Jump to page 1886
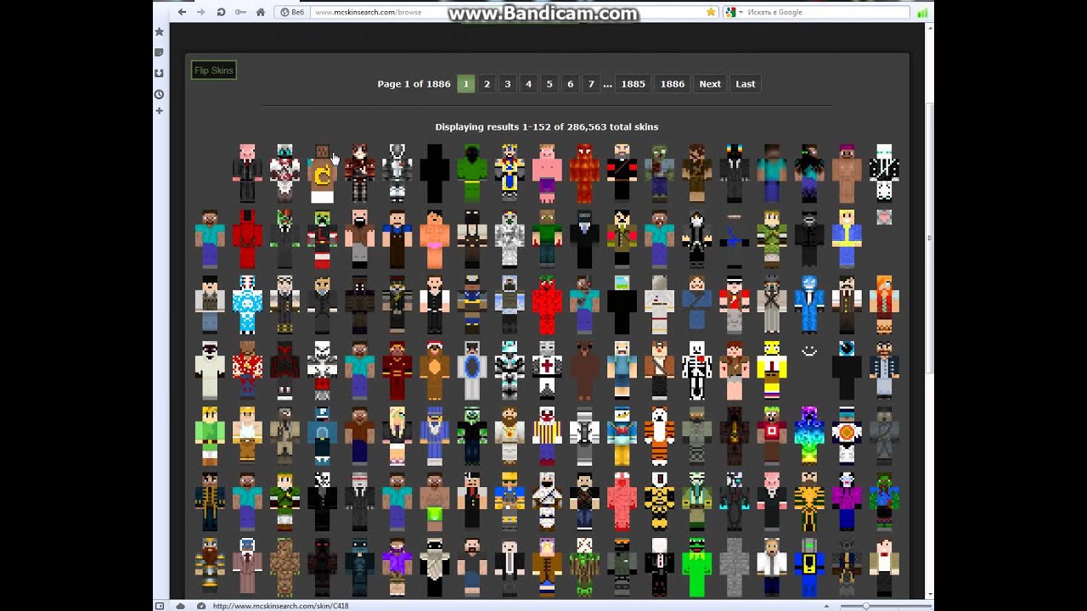Screen dimensions: 1087x611 [673, 84]
